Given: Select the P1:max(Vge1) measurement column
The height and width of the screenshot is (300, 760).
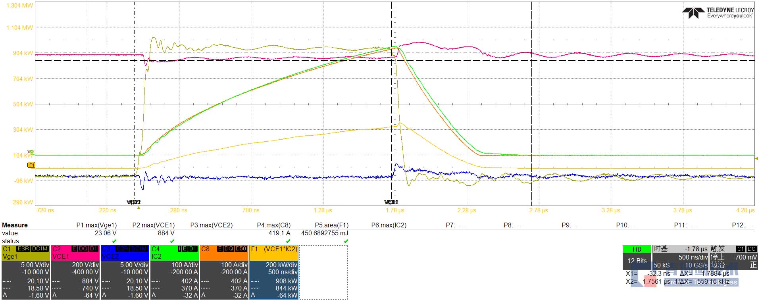Looking at the screenshot, I should [x=96, y=225].
